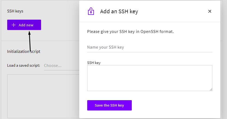Save the SSH key
Viewport: 227px width, 119px height.
click(109, 105)
